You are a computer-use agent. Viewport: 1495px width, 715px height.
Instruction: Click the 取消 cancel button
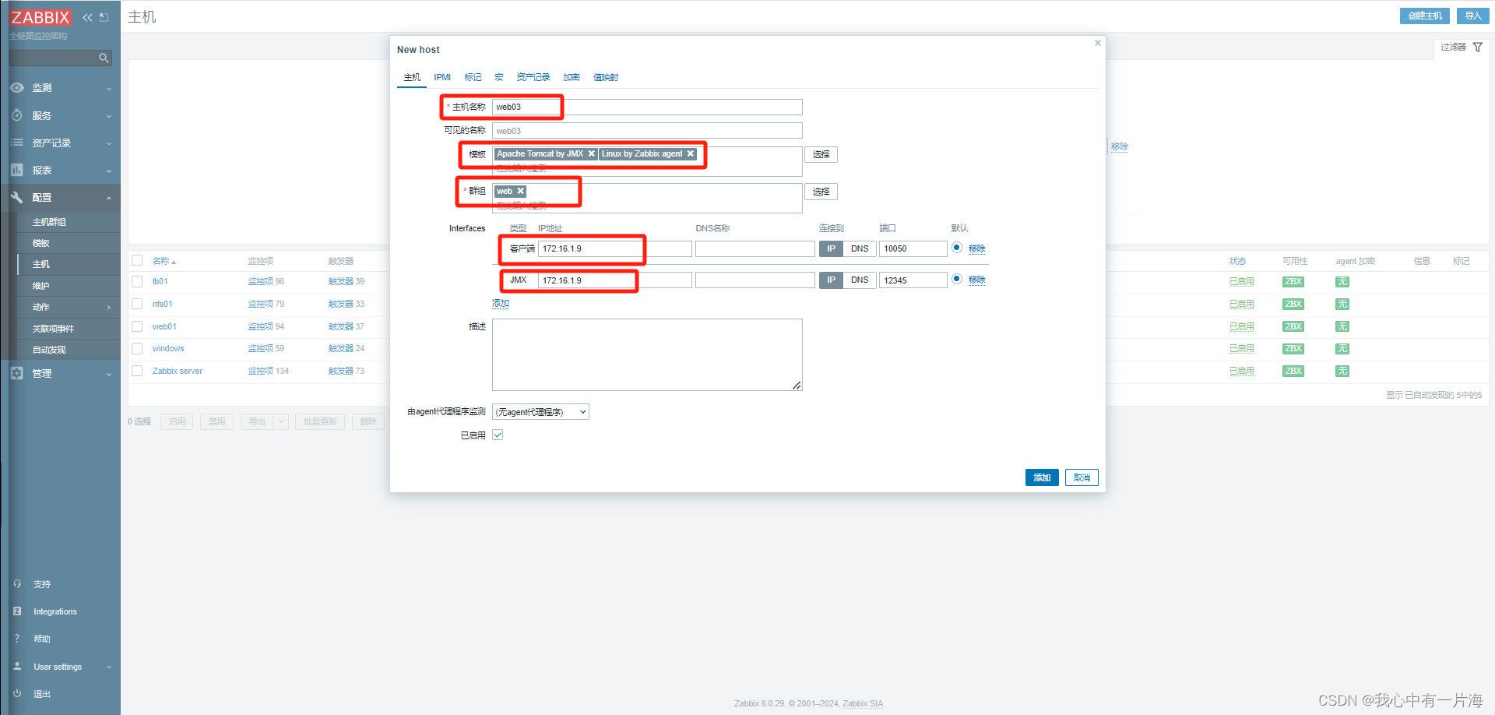1082,477
